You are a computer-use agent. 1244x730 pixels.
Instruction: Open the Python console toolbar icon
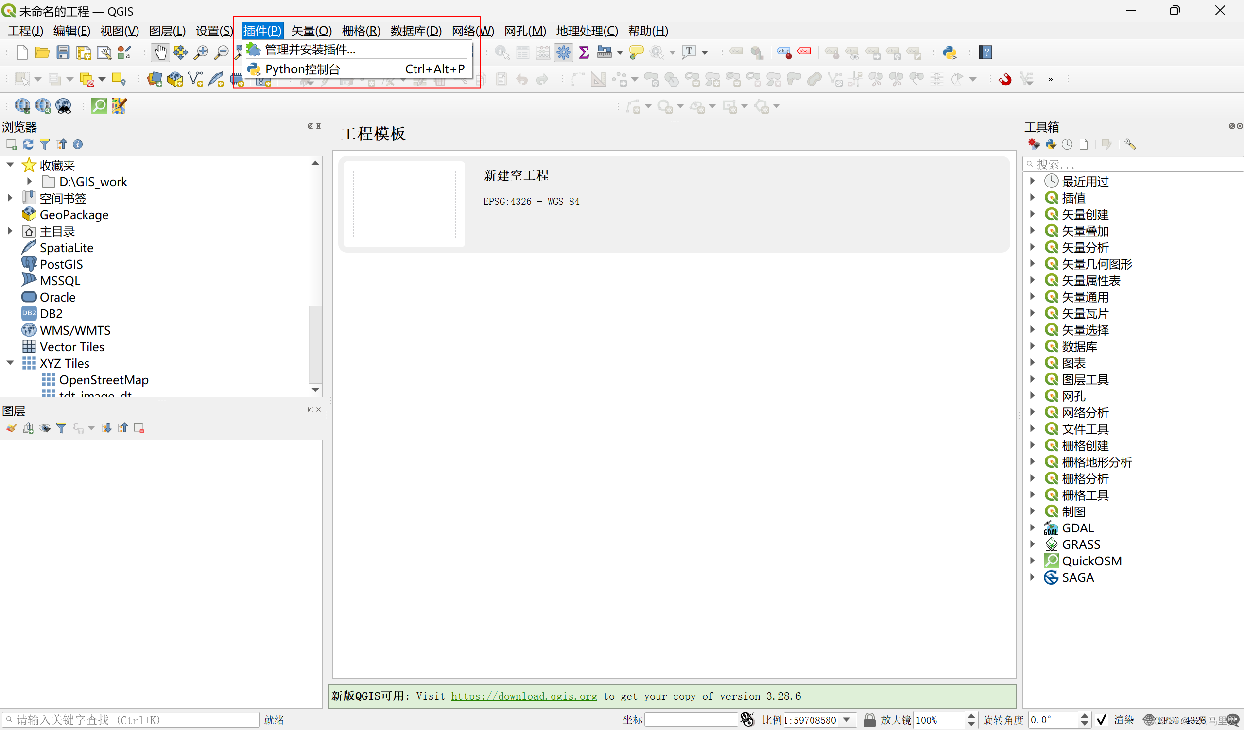pos(949,52)
